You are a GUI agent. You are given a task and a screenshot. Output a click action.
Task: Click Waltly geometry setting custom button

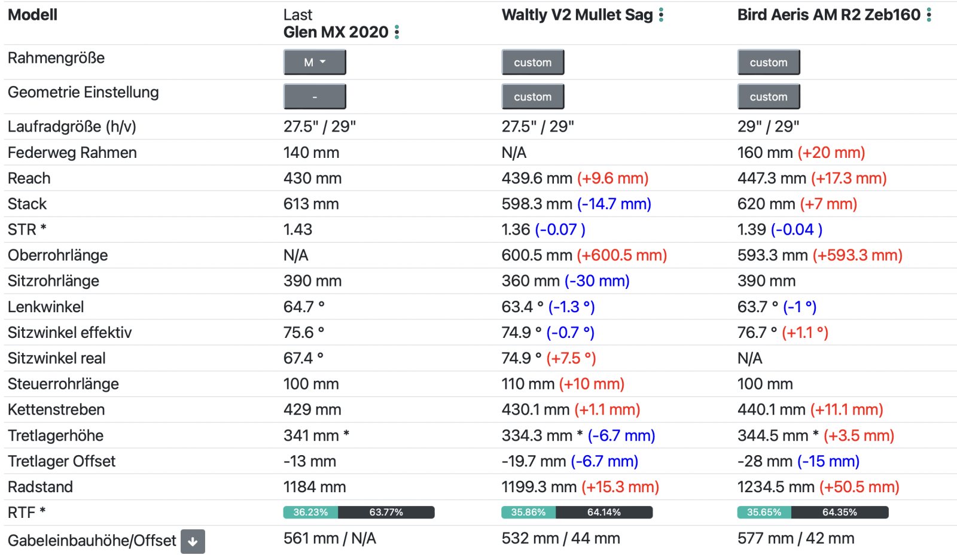click(532, 97)
